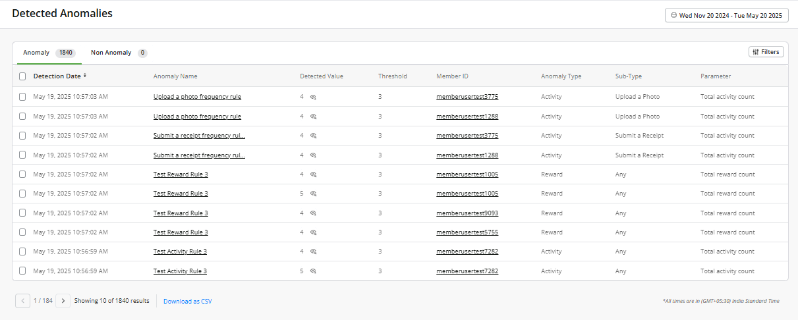
Task: Click the Anomaly Type column header
Action: tap(561, 76)
